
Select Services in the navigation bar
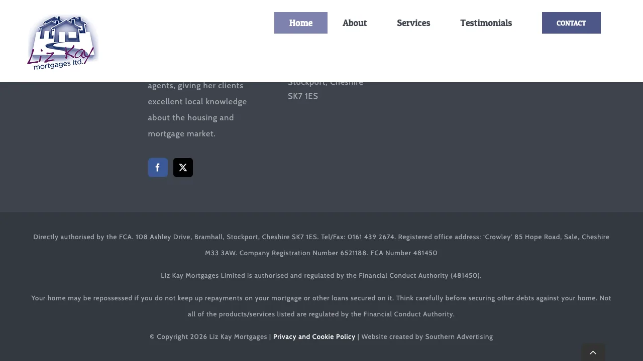pos(413,23)
